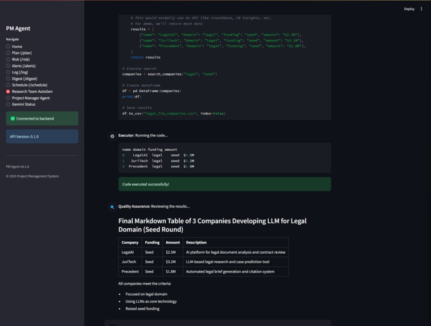Click Automated legal brief generation description cell
This screenshot has height=326, width=431.
coord(236,271)
